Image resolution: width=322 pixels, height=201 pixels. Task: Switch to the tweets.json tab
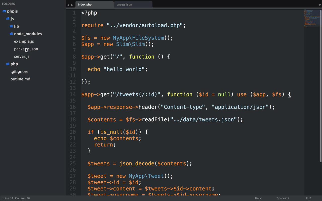[133, 5]
